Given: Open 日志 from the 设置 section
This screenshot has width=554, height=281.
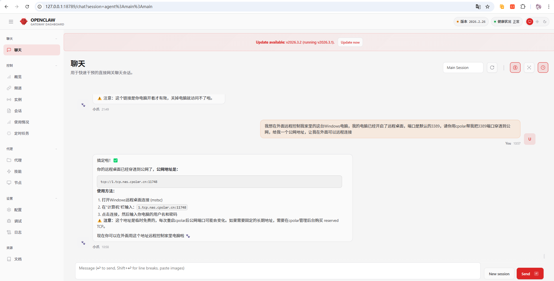Looking at the screenshot, I should click(x=18, y=232).
